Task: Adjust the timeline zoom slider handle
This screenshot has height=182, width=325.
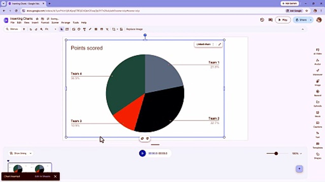Action: pos(276,153)
